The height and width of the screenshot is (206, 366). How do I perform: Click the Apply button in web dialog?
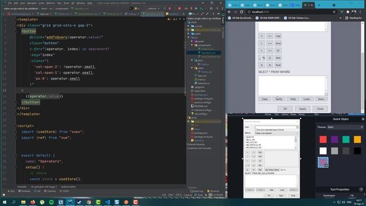coord(303,109)
